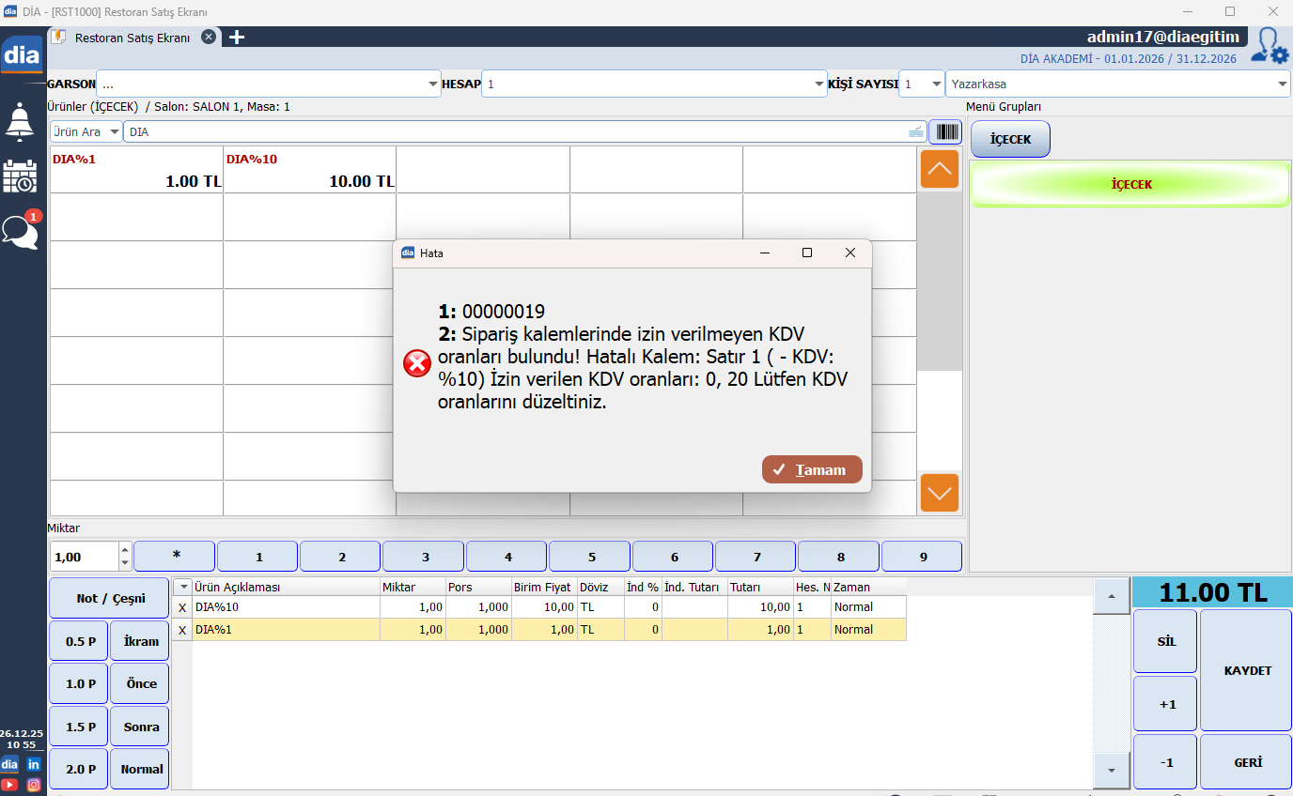1293x796 pixels.
Task: Switch to Restoran Satış Ekranı tab
Action: coord(132,38)
